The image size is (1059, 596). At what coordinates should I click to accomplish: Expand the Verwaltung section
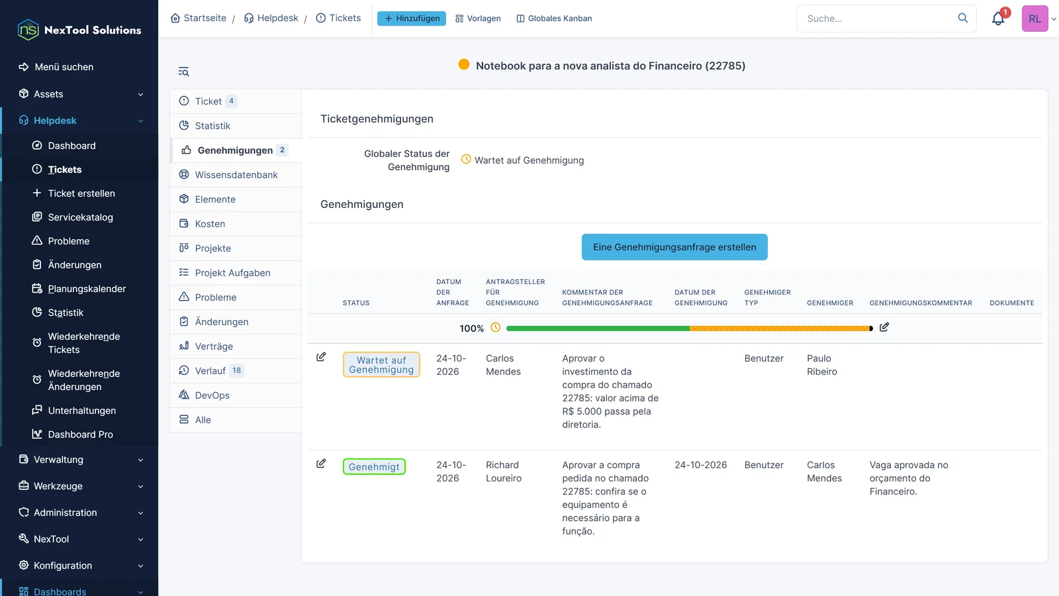tap(79, 460)
